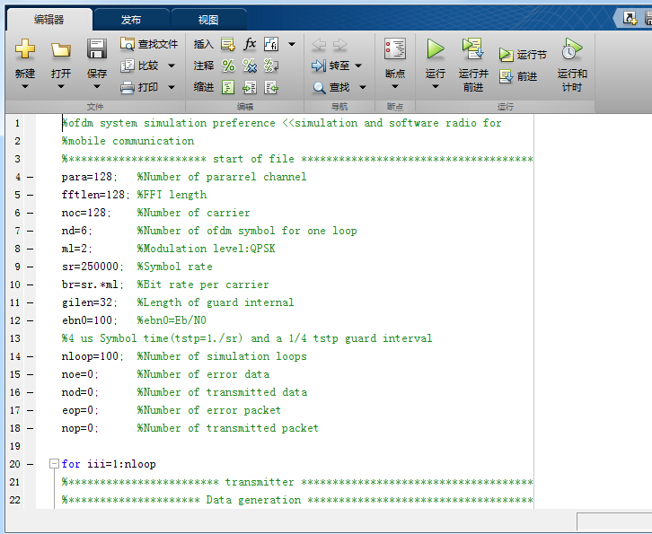652x534 pixels.
Task: Click the 转至 go-to button
Action: tap(330, 66)
